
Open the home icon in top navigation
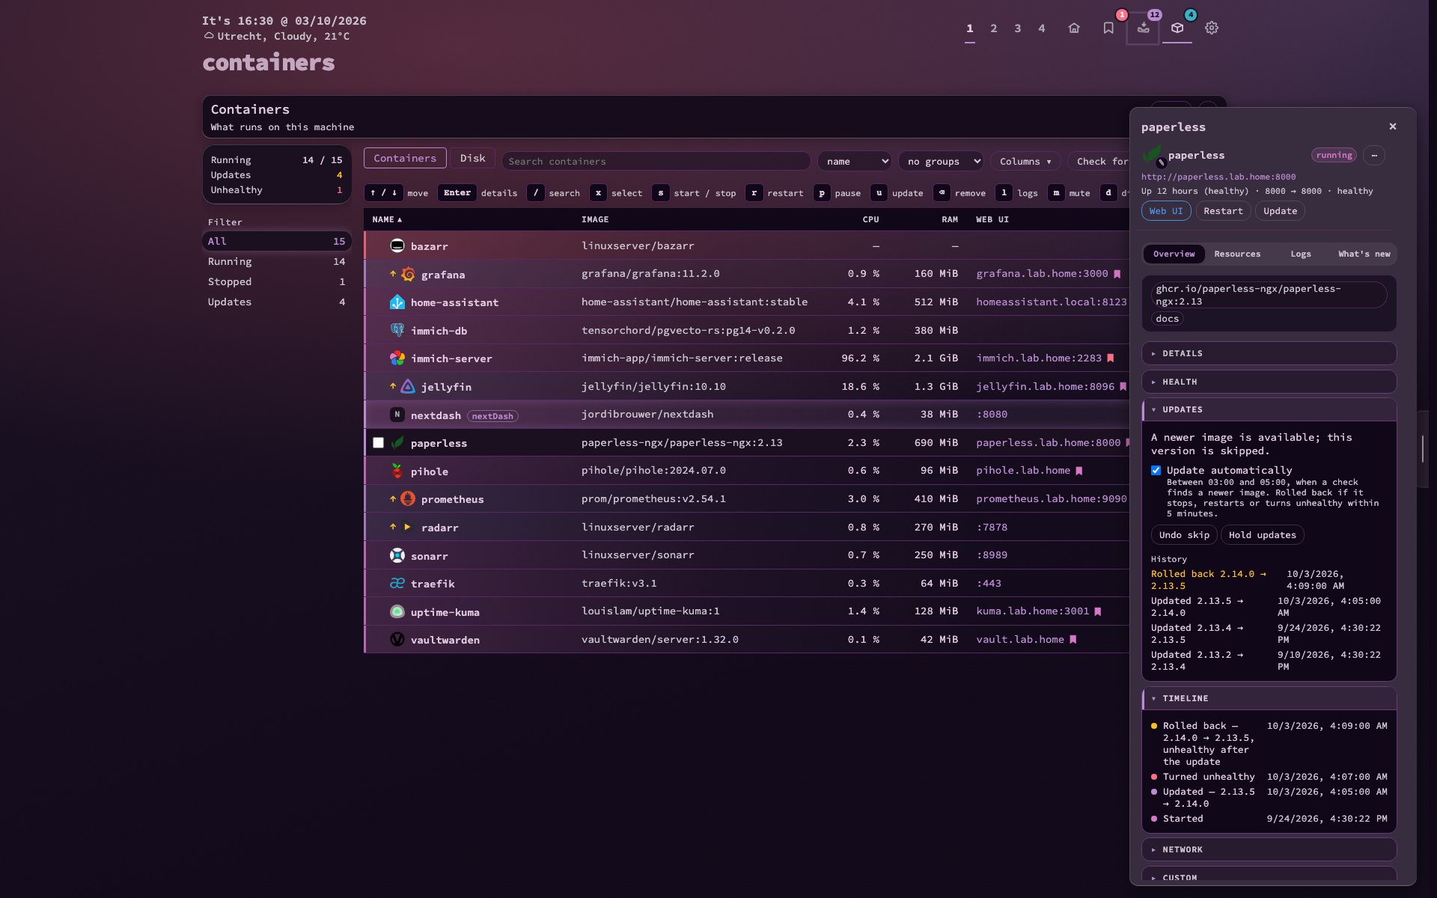[x=1074, y=28]
